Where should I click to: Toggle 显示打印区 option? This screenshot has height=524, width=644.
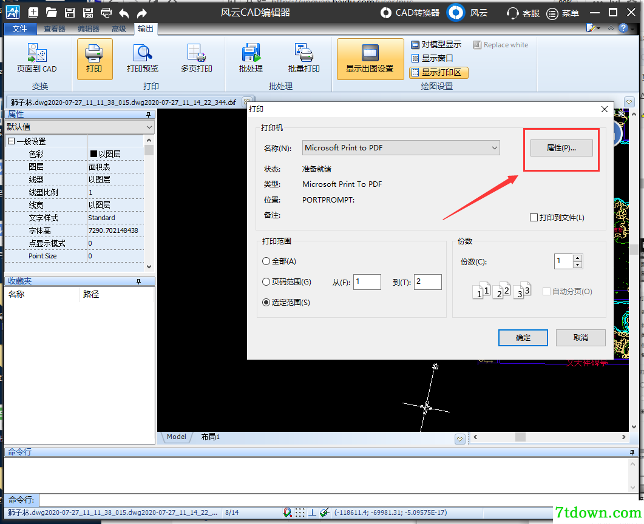point(439,73)
